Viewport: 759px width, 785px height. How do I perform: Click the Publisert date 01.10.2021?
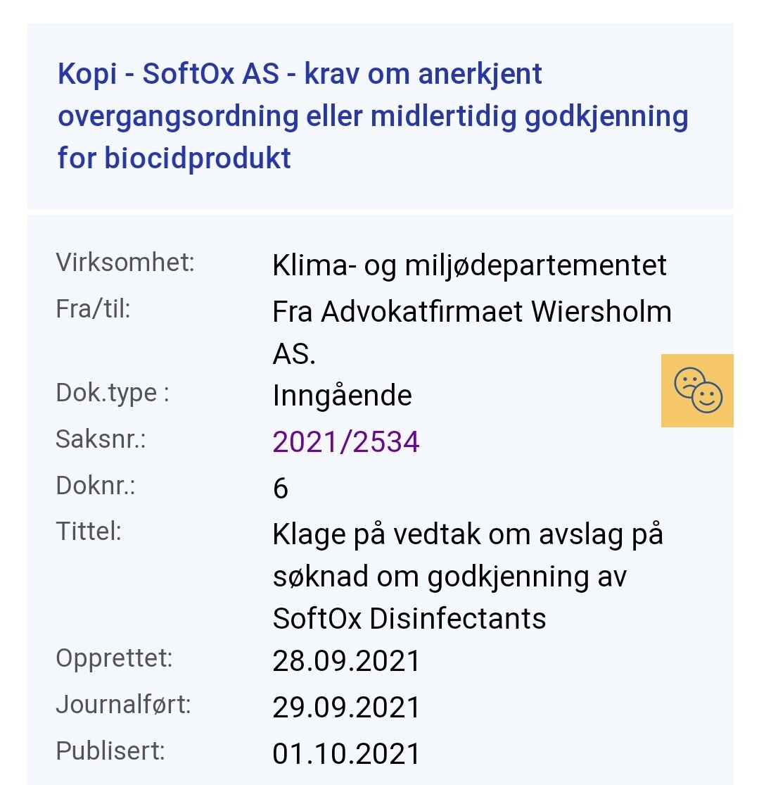(346, 753)
